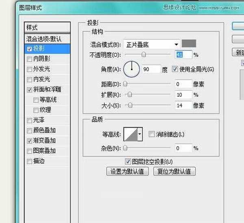This screenshot has height=223, width=244.
Task: Select 斜面和浮雕 style entry
Action: coord(48,89)
